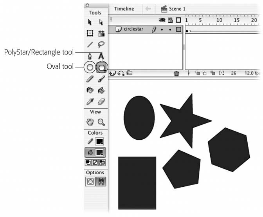Choose the Brush tool
This screenshot has height=217, width=263.
tap(101, 79)
